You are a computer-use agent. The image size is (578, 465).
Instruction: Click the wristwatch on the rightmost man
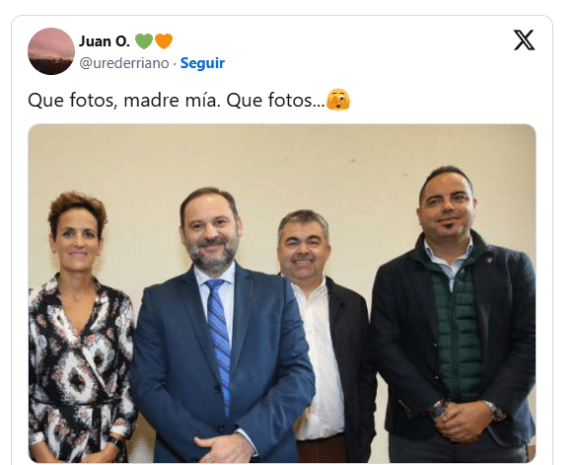(440, 409)
